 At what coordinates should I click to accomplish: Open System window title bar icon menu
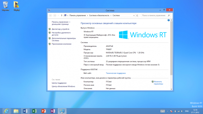click(49, 10)
